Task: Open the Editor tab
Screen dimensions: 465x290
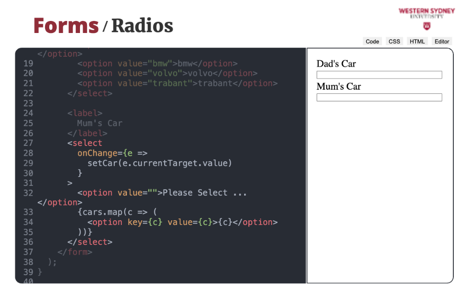Action: tap(442, 41)
